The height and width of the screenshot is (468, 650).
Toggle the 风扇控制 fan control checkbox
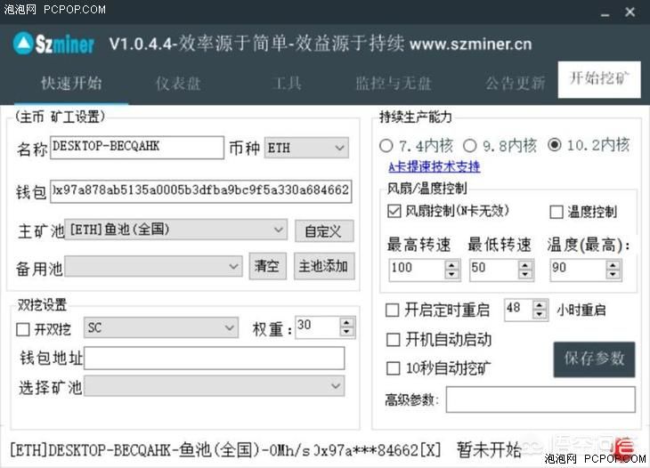point(394,212)
